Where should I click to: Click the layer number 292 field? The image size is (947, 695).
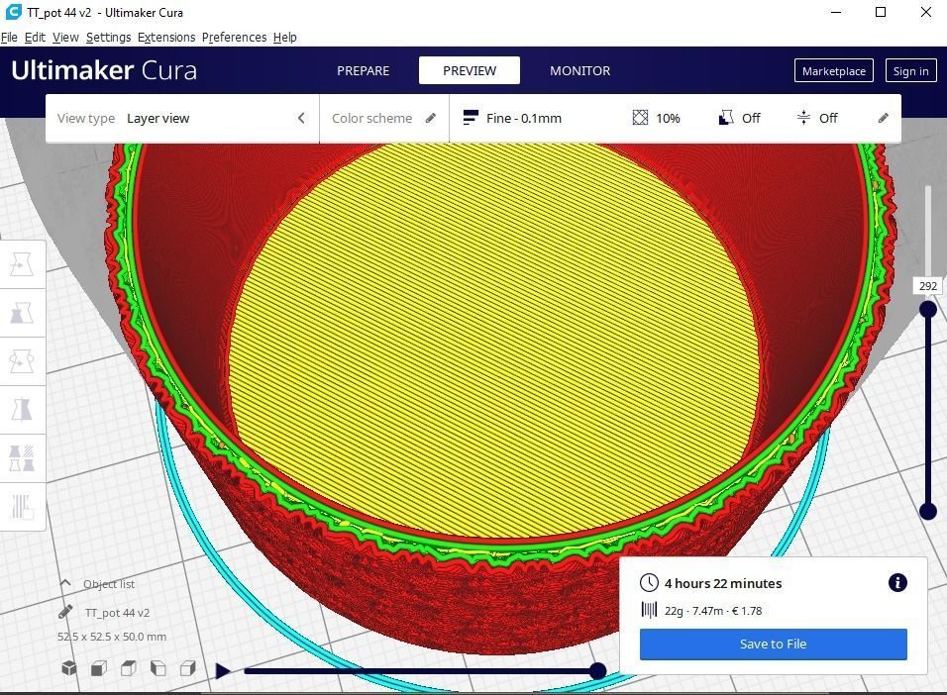927,286
